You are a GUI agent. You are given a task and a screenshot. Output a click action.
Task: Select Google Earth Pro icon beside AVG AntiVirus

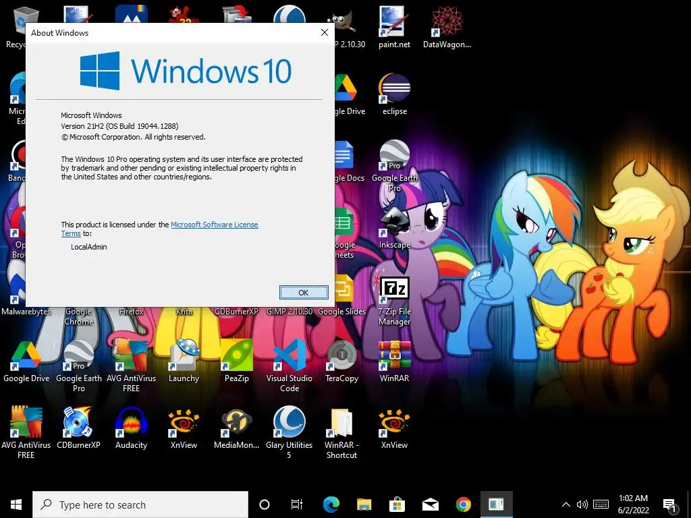[79, 365]
